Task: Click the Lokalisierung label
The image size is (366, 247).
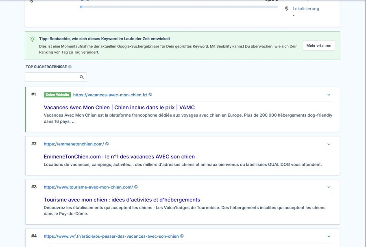Action: coord(305,9)
